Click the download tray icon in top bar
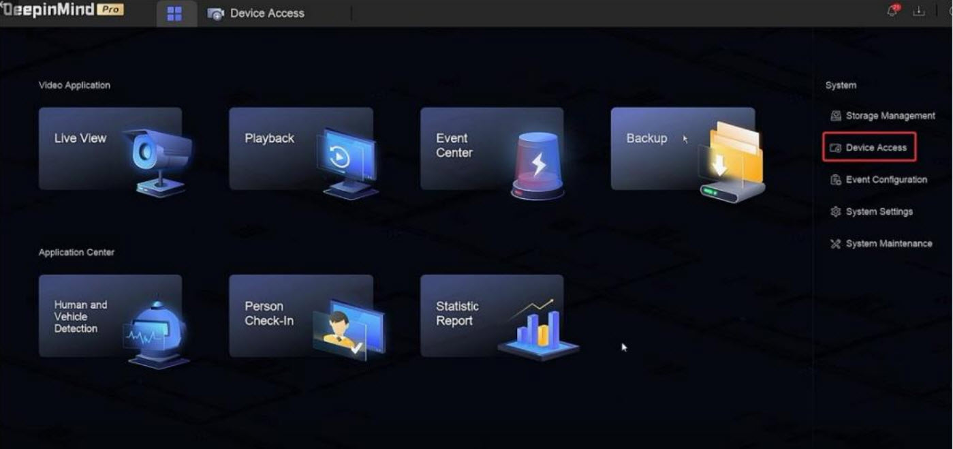This screenshot has height=449, width=953. click(x=919, y=12)
